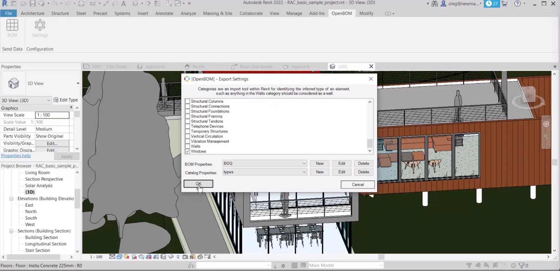Open the Architecture ribbon tab
Screen dimensions: 560x271
pyautogui.click(x=32, y=13)
